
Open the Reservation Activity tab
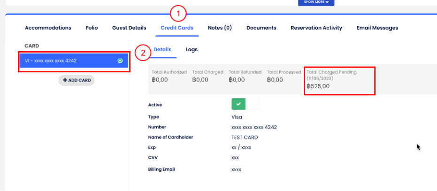tap(316, 28)
